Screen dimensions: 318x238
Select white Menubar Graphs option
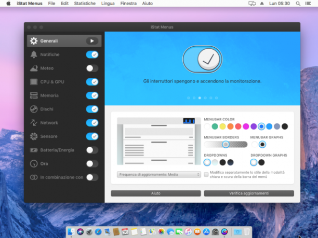[254, 144]
